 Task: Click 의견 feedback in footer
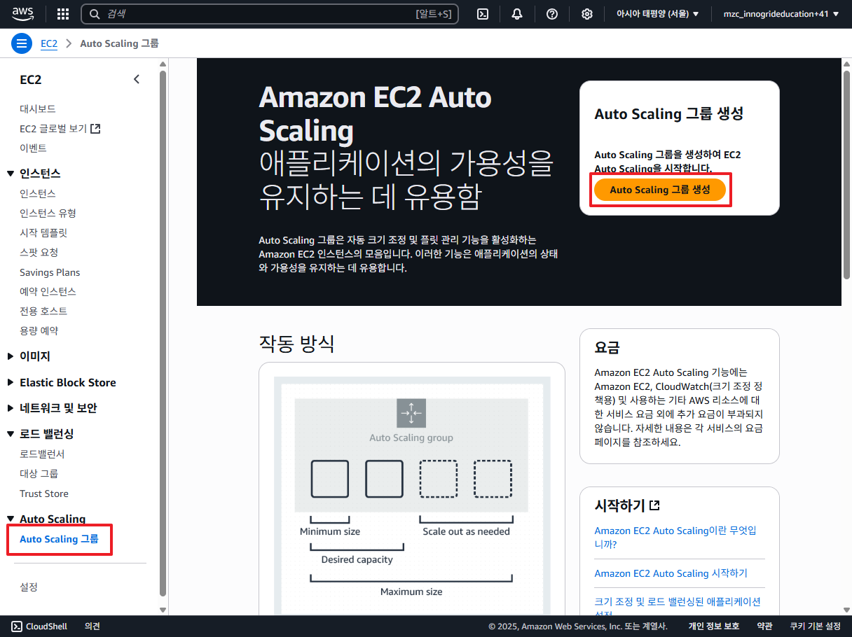92,626
